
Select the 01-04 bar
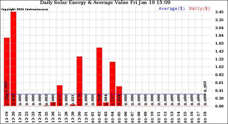coord(113,84)
